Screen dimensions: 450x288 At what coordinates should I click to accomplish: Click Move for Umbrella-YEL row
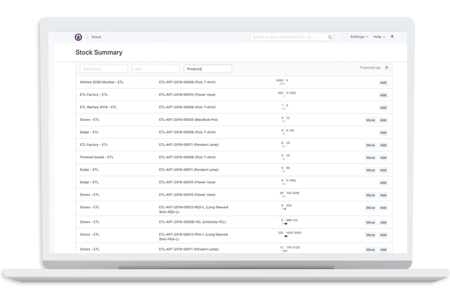tap(370, 222)
